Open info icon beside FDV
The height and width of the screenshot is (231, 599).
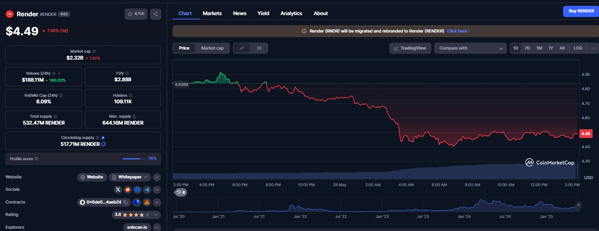(x=127, y=73)
